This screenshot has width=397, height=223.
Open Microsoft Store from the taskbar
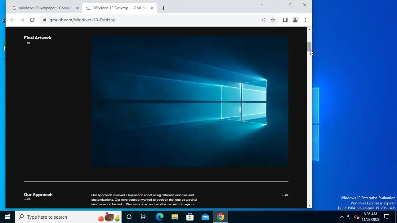pos(190,217)
